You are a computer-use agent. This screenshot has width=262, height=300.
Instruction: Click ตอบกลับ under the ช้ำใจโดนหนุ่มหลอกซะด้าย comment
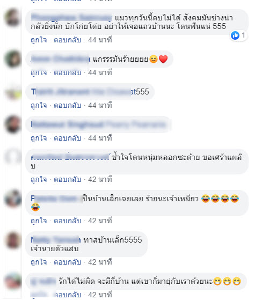pos(67,179)
